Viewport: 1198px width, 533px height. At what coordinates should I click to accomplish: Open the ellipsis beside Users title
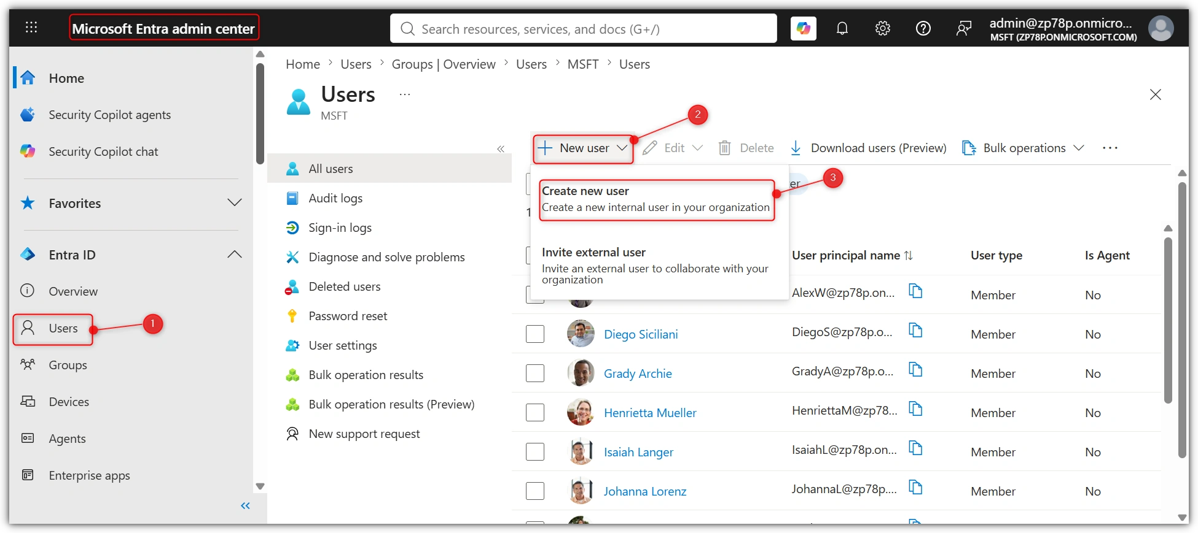tap(405, 94)
